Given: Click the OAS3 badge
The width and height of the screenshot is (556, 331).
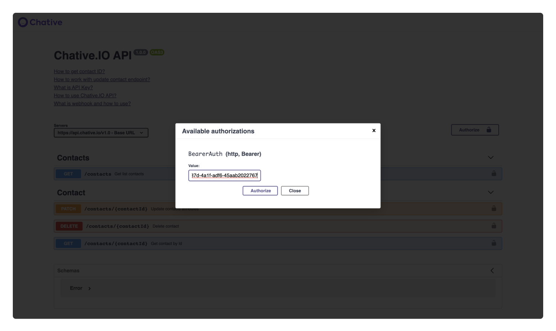Looking at the screenshot, I should (157, 52).
